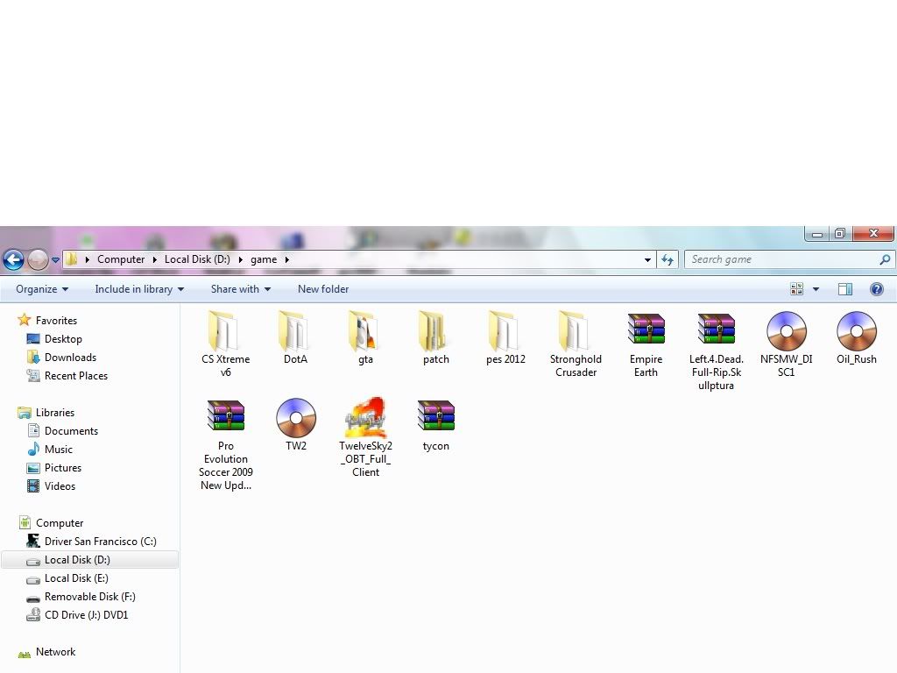Image resolution: width=897 pixels, height=673 pixels.
Task: Click game in the address path
Action: click(264, 259)
